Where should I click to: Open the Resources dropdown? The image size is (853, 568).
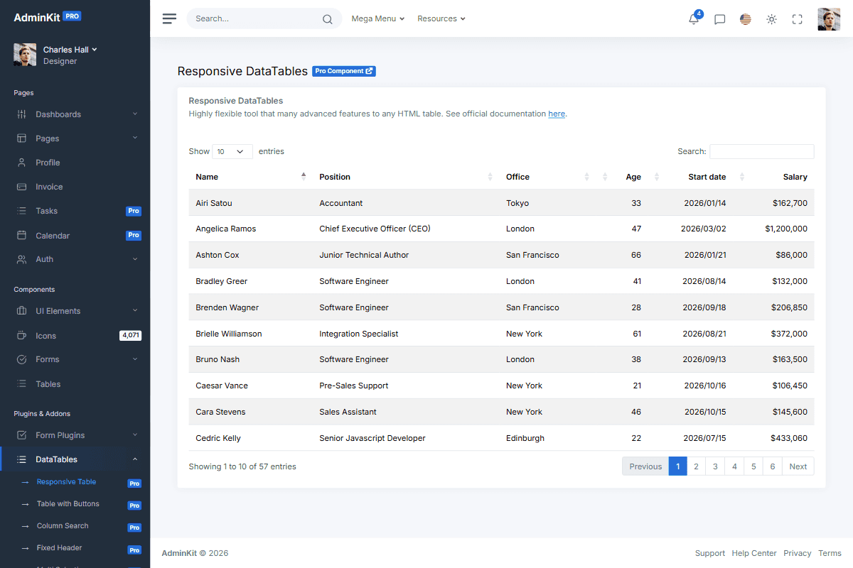441,18
